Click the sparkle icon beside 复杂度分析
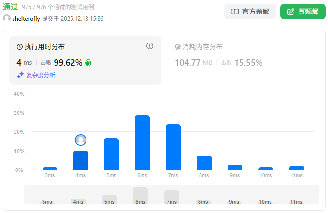Image resolution: width=328 pixels, height=213 pixels. (x=21, y=75)
